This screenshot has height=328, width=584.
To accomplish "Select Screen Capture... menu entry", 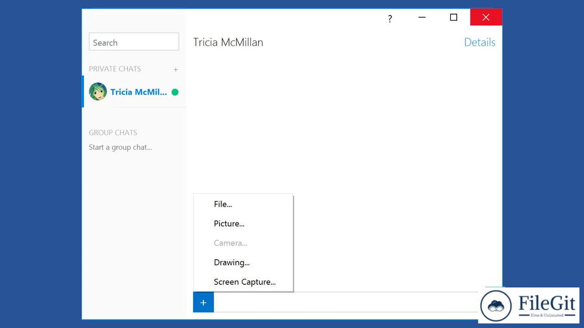I will coord(243,282).
